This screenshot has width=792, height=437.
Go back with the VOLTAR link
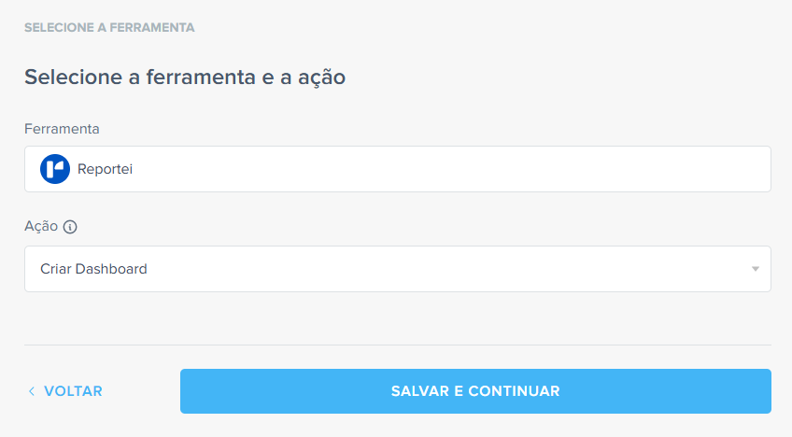click(72, 391)
